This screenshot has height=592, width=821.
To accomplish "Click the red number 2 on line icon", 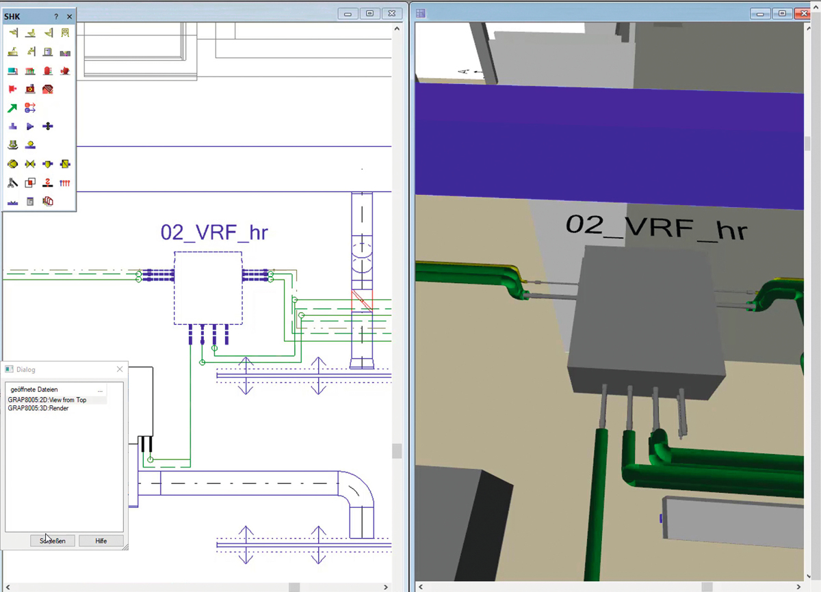I will (47, 183).
